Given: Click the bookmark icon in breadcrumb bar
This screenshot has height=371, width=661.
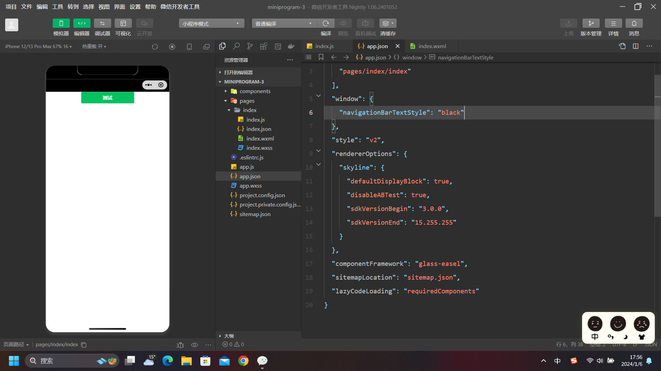Looking at the screenshot, I should (321, 57).
